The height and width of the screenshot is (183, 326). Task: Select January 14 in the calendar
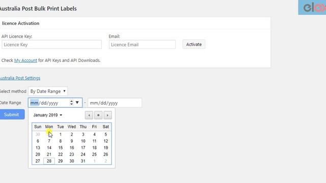coord(49,148)
